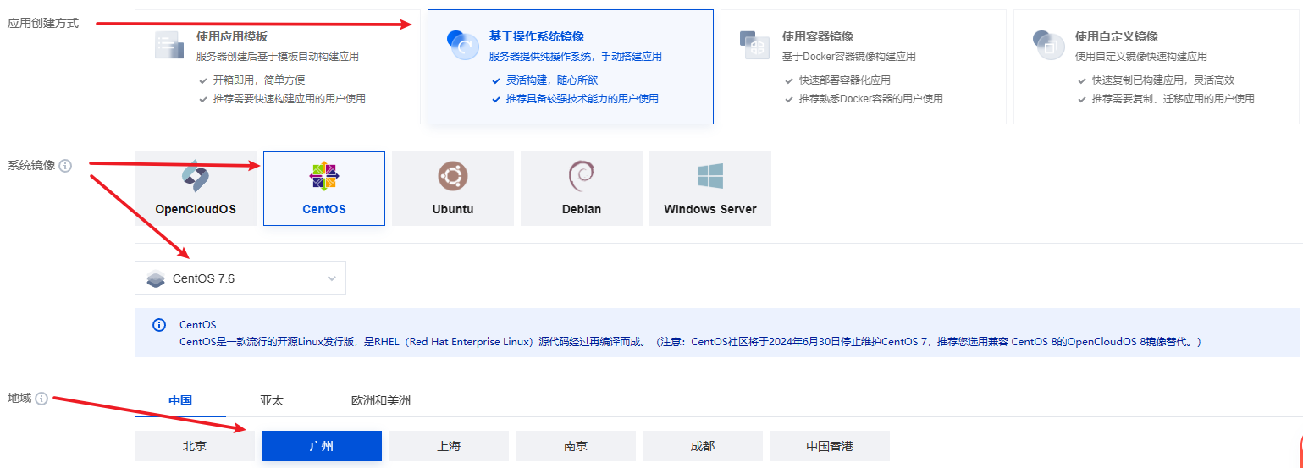Select the 广州 region button

(322, 446)
